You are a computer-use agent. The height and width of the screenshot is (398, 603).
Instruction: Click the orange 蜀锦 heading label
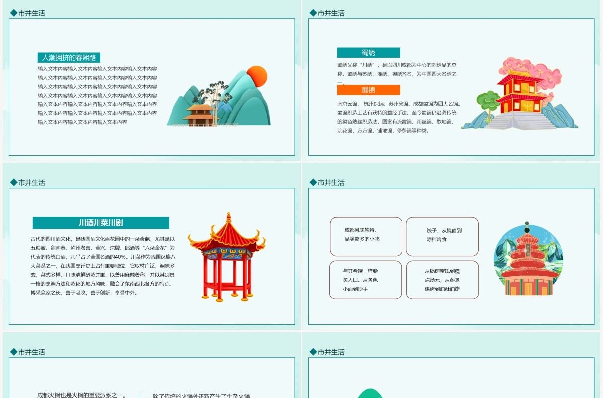pyautogui.click(x=368, y=90)
